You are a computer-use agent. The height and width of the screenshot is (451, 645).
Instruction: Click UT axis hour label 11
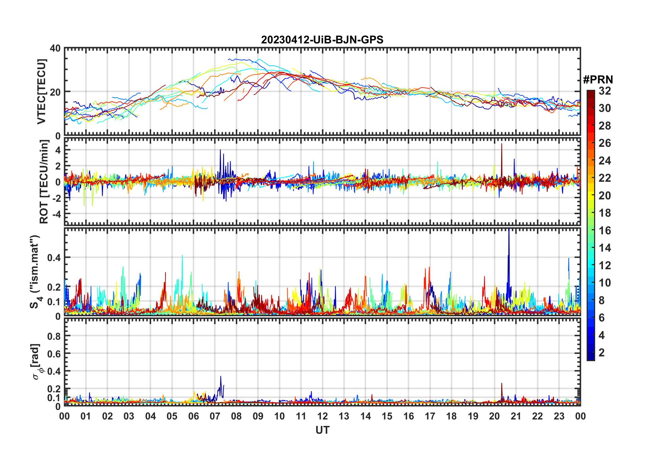pyautogui.click(x=301, y=416)
